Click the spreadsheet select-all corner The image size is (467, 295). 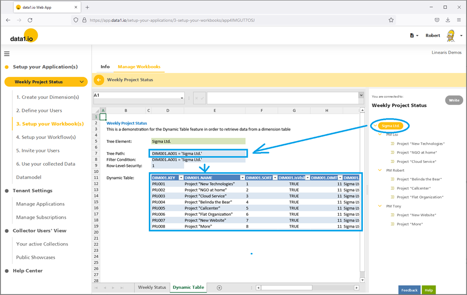point(96,111)
